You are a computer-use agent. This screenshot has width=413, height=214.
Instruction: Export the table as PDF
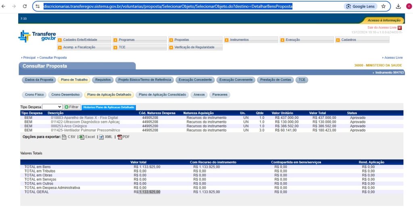pyautogui.click(x=123, y=137)
